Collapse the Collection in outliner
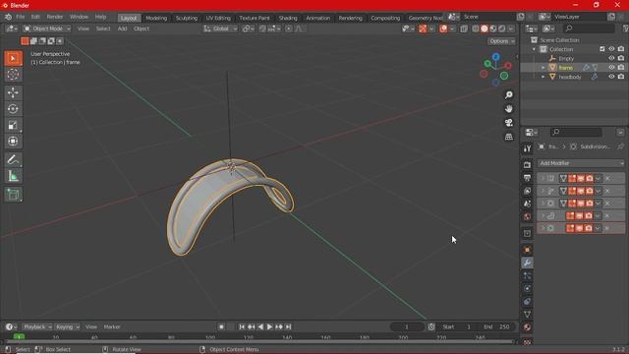This screenshot has width=629, height=354. [x=534, y=49]
